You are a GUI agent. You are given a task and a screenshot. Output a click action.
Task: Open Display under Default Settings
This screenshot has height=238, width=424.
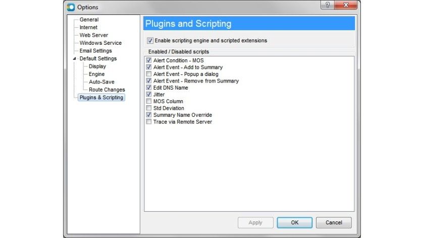pyautogui.click(x=97, y=66)
